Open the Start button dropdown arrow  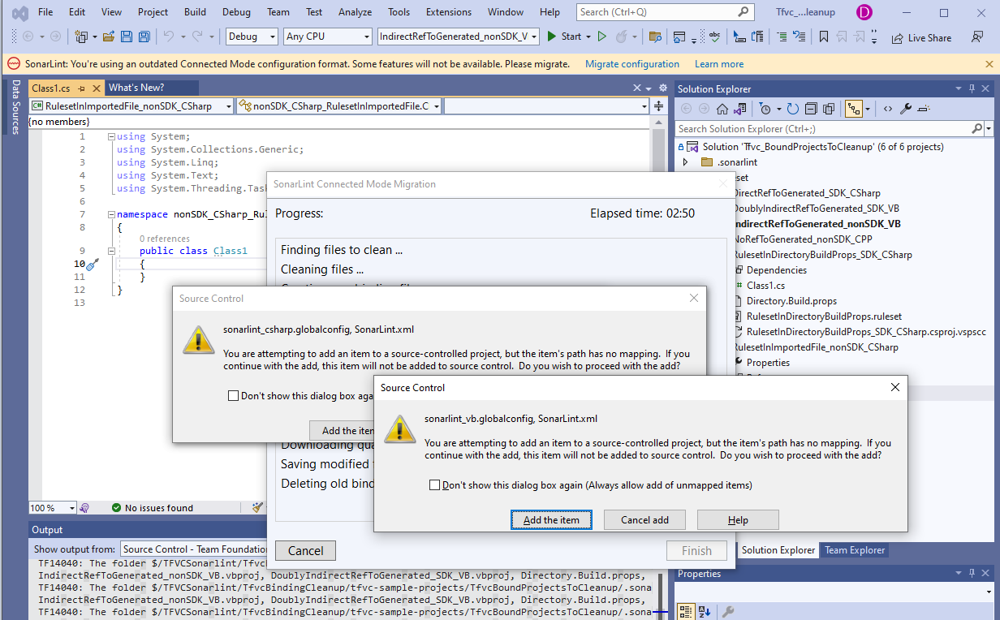point(588,37)
